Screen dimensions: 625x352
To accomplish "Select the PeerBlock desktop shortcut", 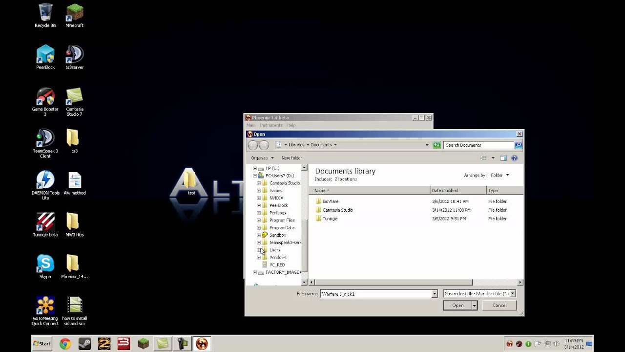I will click(x=45, y=58).
